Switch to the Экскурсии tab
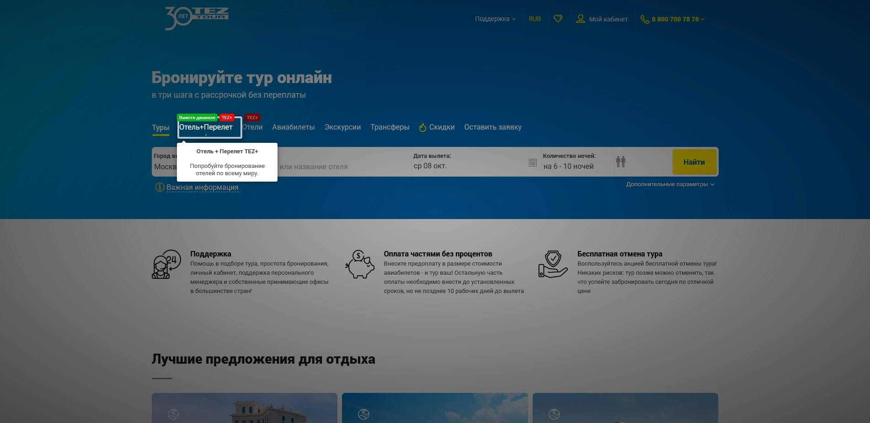Viewport: 870px width, 423px height. [342, 127]
